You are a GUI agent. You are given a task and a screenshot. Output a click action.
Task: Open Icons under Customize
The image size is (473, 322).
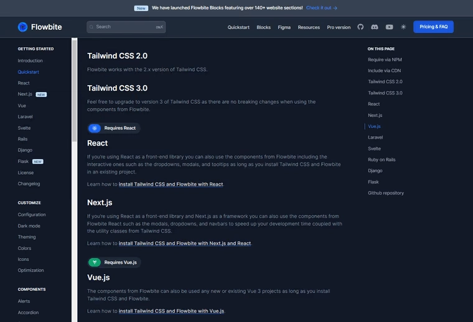(23, 259)
